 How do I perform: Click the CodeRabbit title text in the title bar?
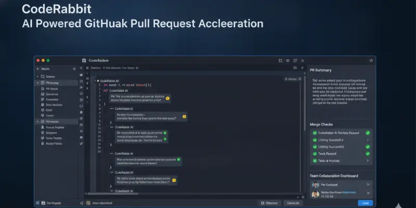(x=99, y=60)
